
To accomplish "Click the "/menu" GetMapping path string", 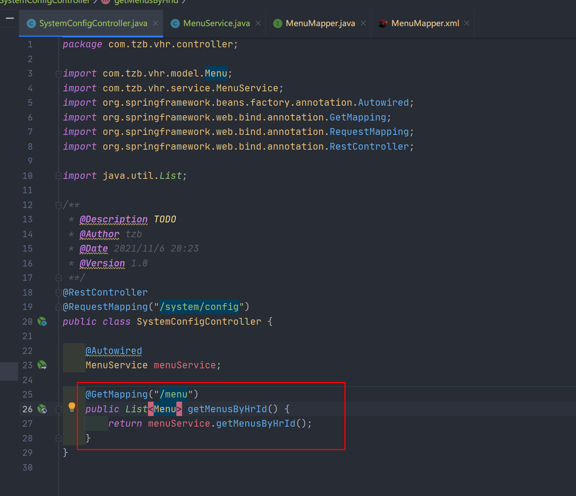I will pyautogui.click(x=173, y=394).
